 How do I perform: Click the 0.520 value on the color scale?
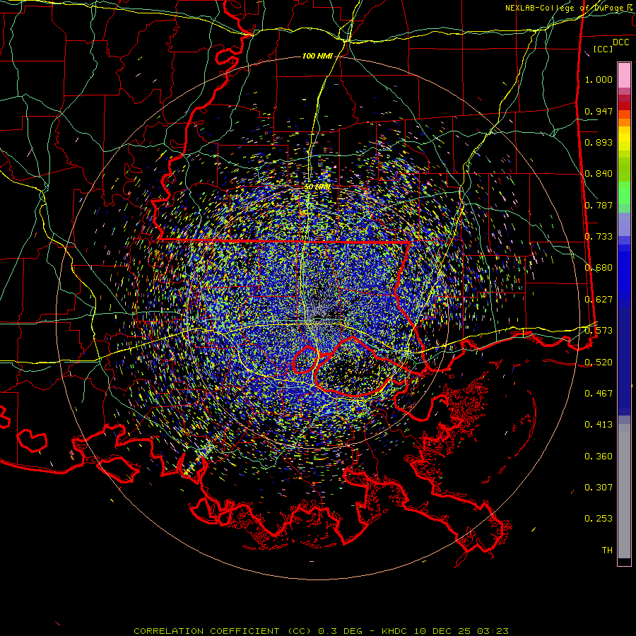pyautogui.click(x=599, y=363)
